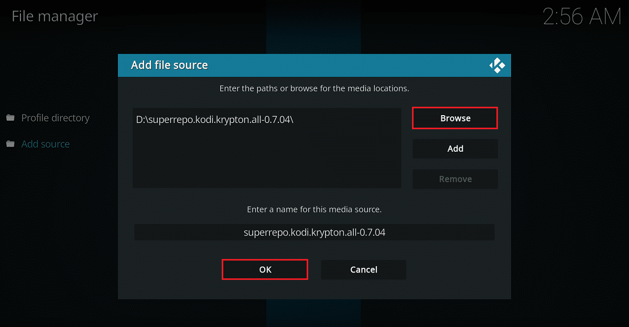The image size is (629, 327).
Task: Edit the media source name field
Action: tap(314, 232)
